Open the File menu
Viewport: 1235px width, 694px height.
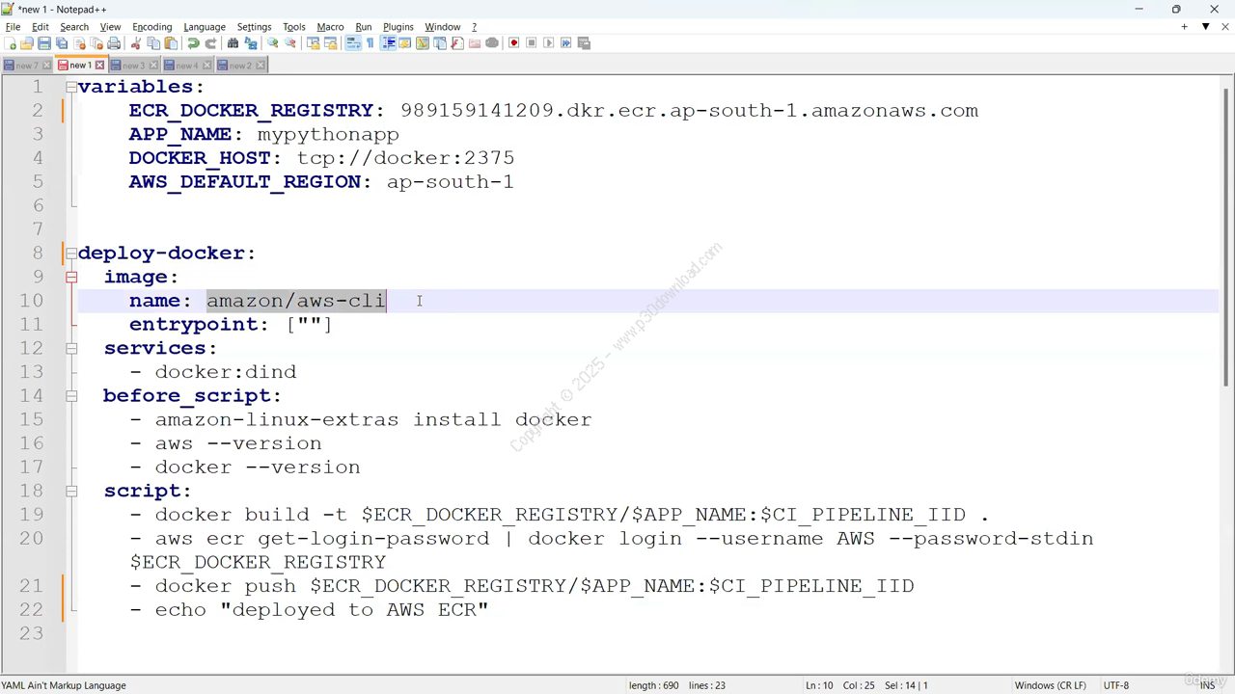click(13, 27)
